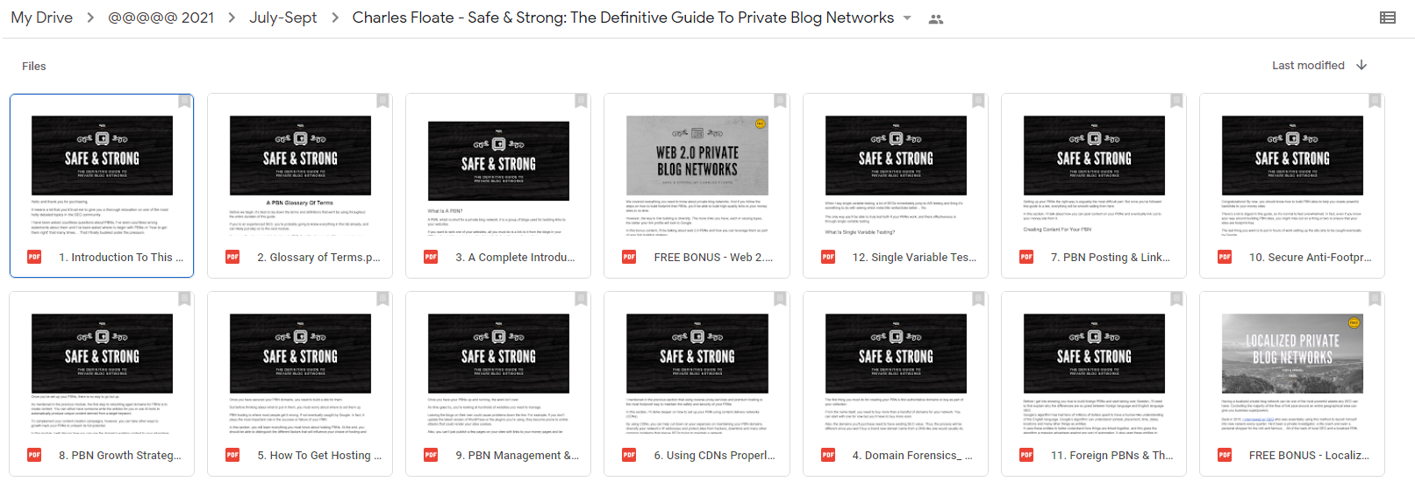Open 6. Using CDNs Properly preview thumbnail

(x=697, y=372)
